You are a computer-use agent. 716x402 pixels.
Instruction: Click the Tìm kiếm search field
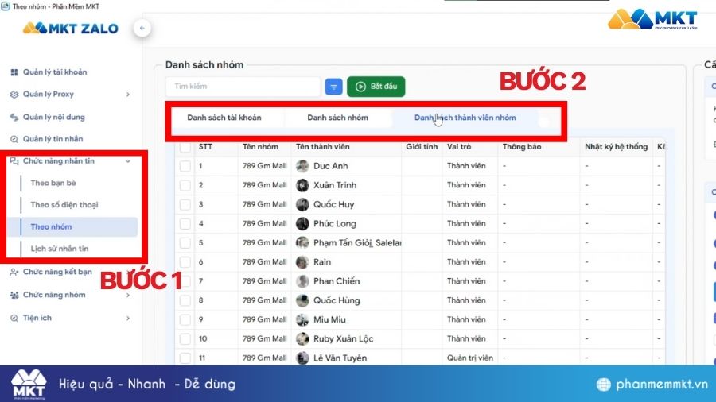click(243, 87)
